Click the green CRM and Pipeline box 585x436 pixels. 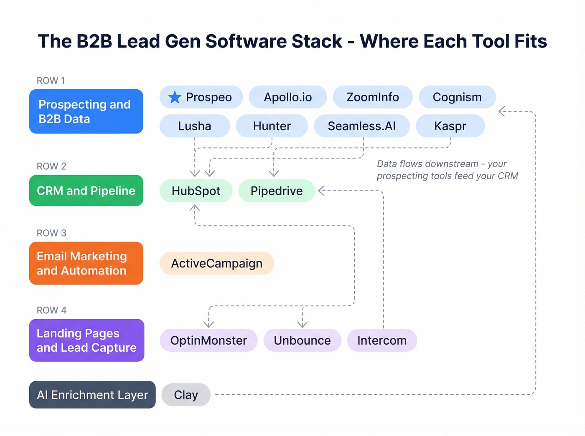click(86, 191)
